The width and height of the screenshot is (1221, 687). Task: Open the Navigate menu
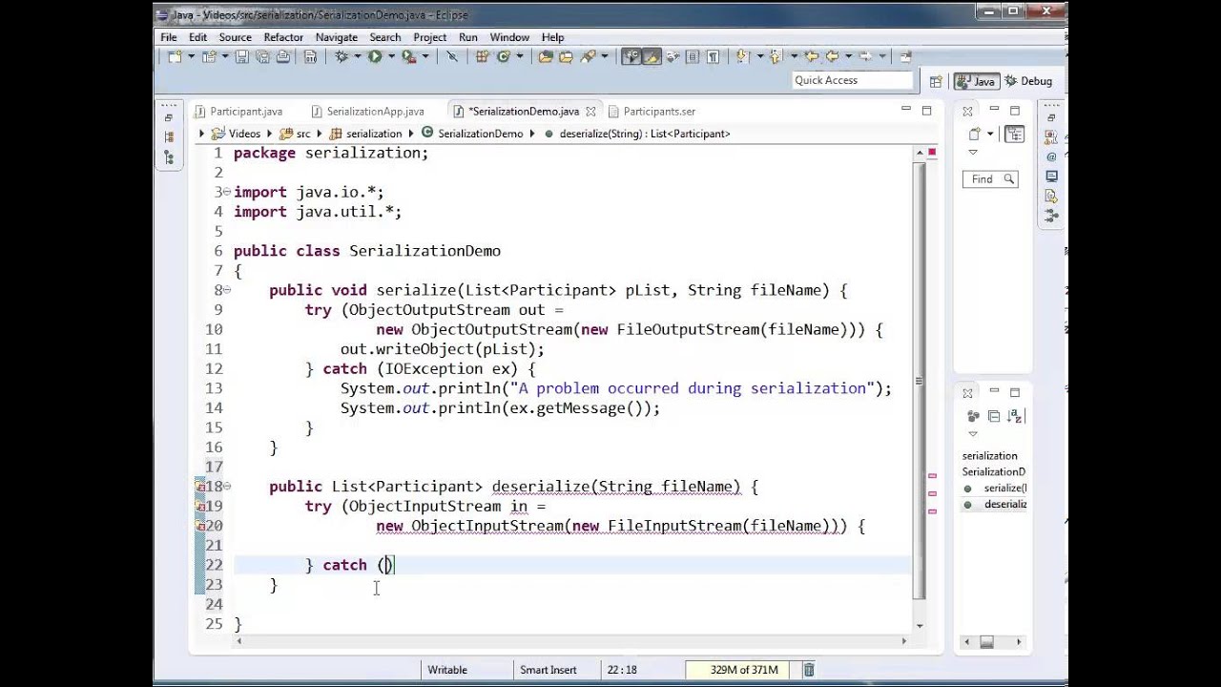337,37
